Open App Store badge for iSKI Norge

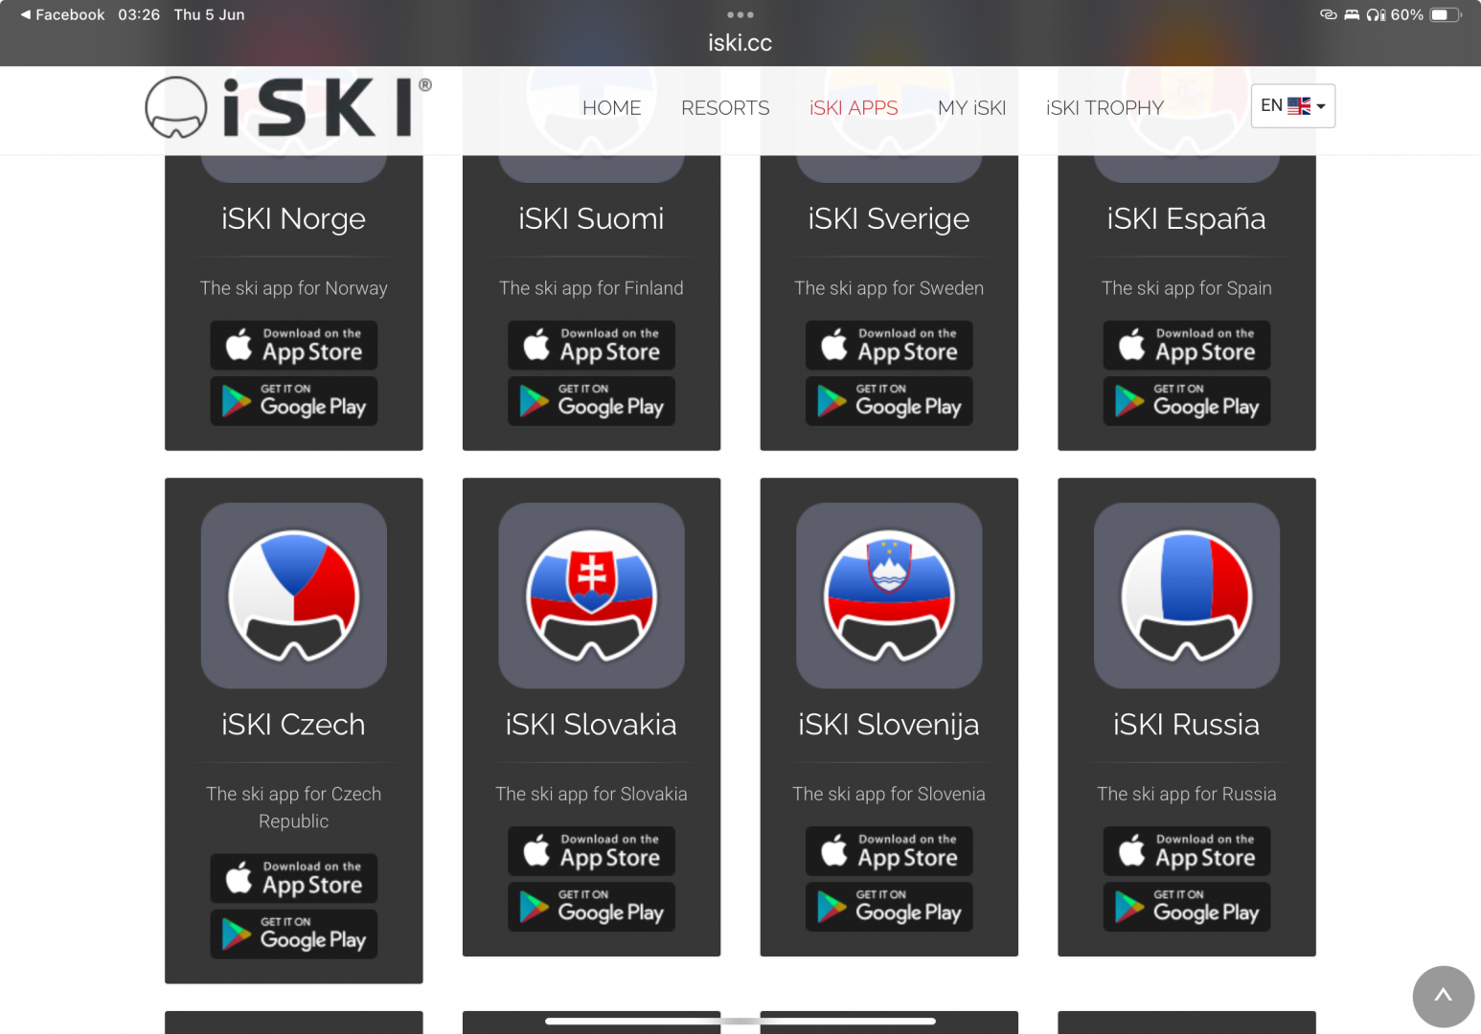click(294, 346)
